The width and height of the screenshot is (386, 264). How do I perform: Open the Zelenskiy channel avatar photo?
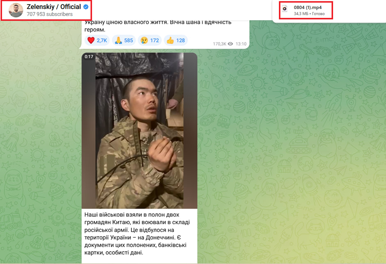(16, 10)
